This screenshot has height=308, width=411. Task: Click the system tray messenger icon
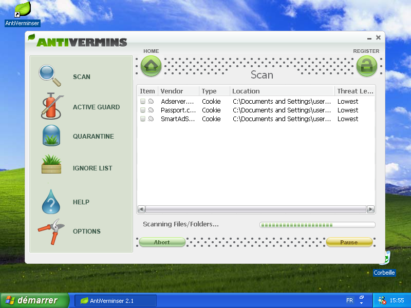pyautogui.click(x=382, y=300)
